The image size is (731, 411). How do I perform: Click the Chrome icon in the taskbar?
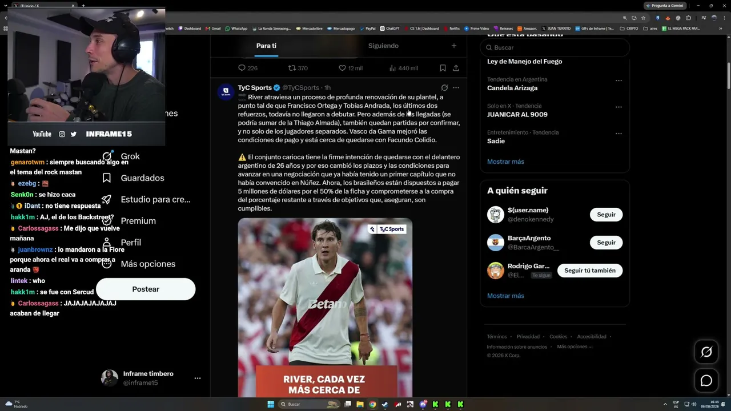click(x=372, y=405)
